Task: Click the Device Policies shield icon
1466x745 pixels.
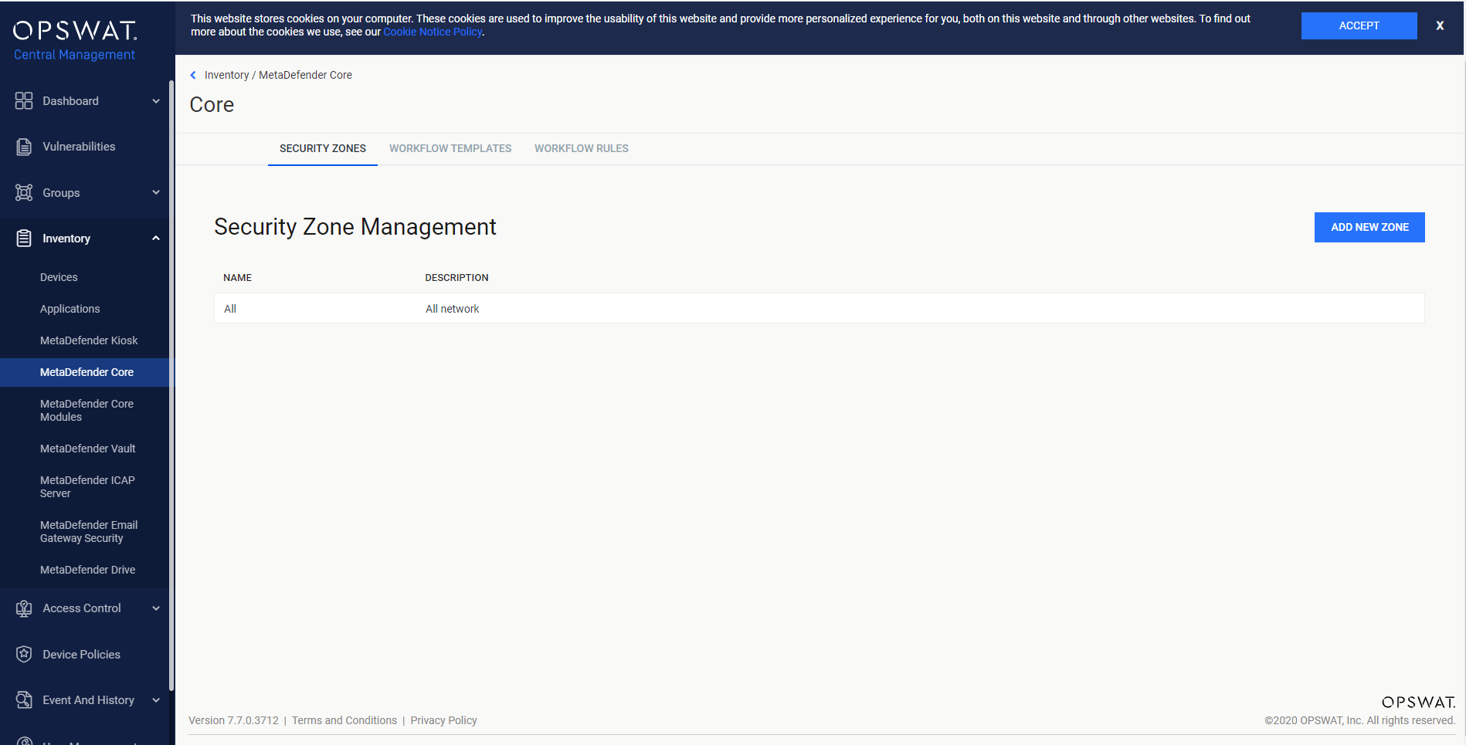Action: 24,655
